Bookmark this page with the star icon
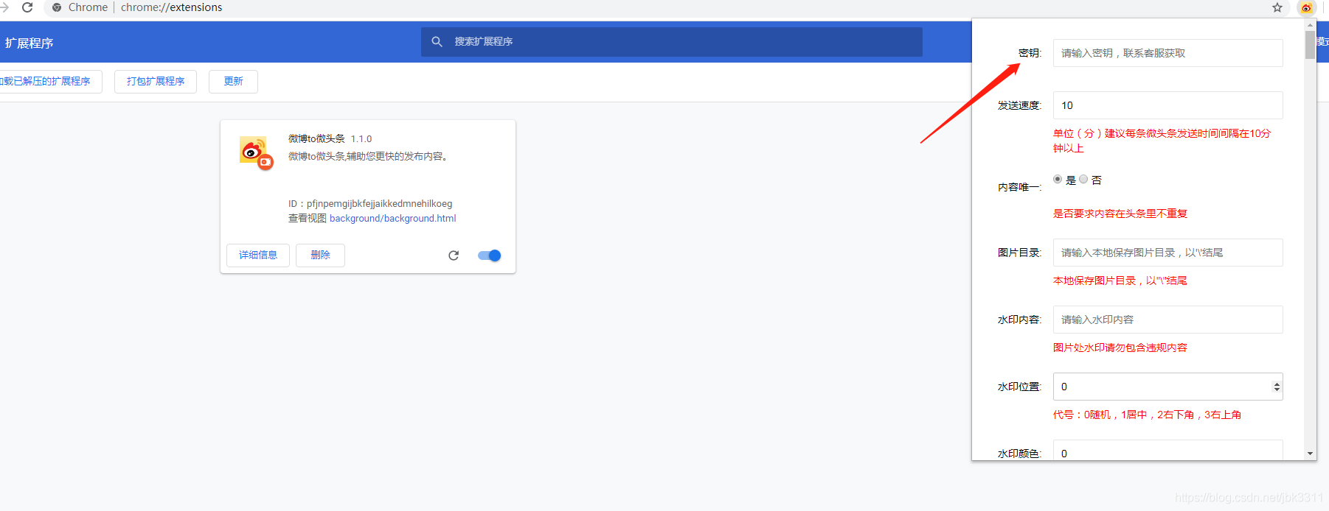Viewport: 1329px width, 511px height. coord(1277,7)
